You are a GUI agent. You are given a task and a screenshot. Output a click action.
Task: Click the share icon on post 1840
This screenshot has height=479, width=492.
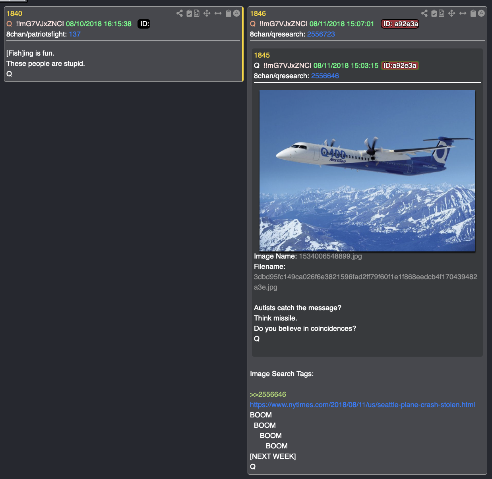click(x=180, y=13)
